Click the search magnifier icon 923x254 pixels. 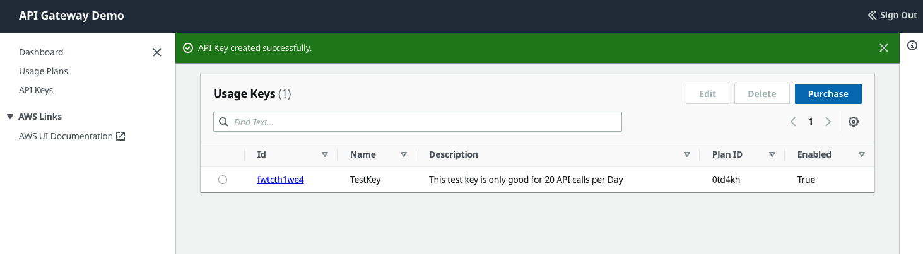(223, 122)
